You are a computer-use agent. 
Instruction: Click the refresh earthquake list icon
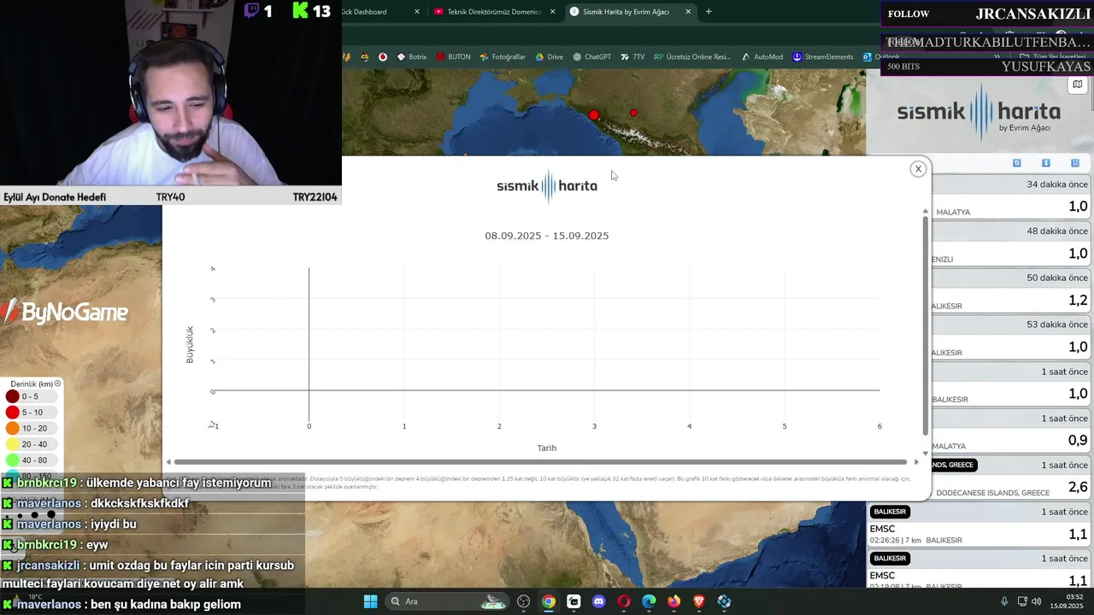(1016, 163)
